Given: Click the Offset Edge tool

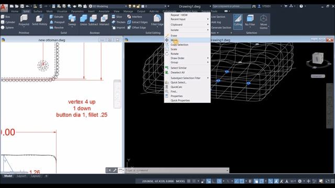Looking at the screenshot, I should [x=137, y=28].
